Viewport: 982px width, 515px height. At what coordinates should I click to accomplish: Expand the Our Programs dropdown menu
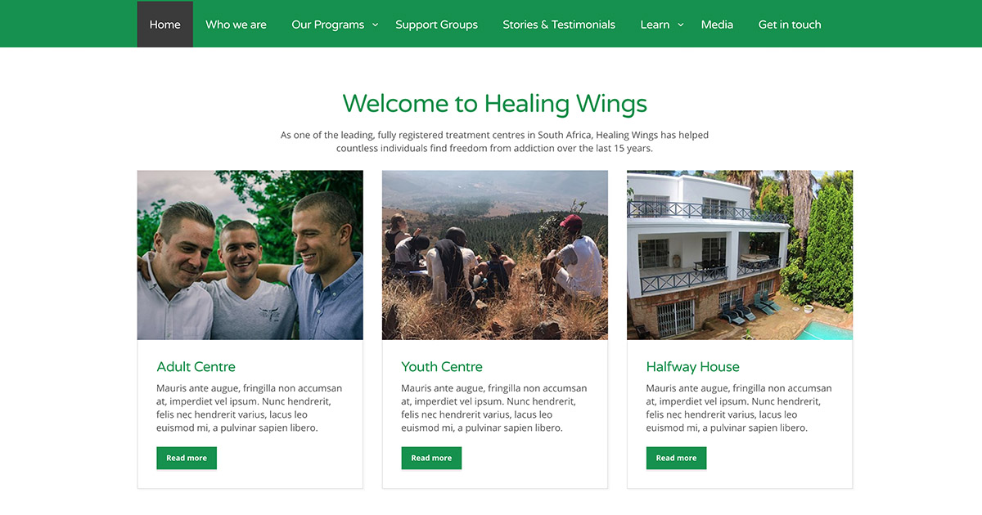pos(327,25)
